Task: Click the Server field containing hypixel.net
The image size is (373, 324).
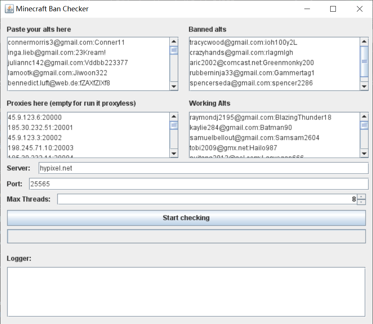Action: pyautogui.click(x=203, y=168)
